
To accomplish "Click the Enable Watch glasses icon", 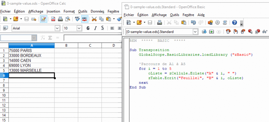I will [x=265, y=32].
